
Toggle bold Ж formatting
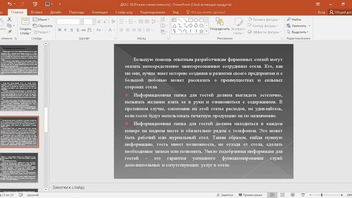pyautogui.click(x=59, y=30)
